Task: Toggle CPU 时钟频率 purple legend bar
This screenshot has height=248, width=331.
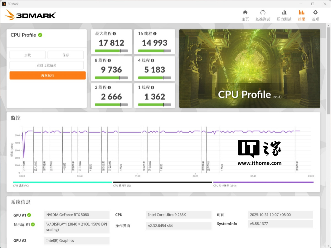Action: [263, 182]
